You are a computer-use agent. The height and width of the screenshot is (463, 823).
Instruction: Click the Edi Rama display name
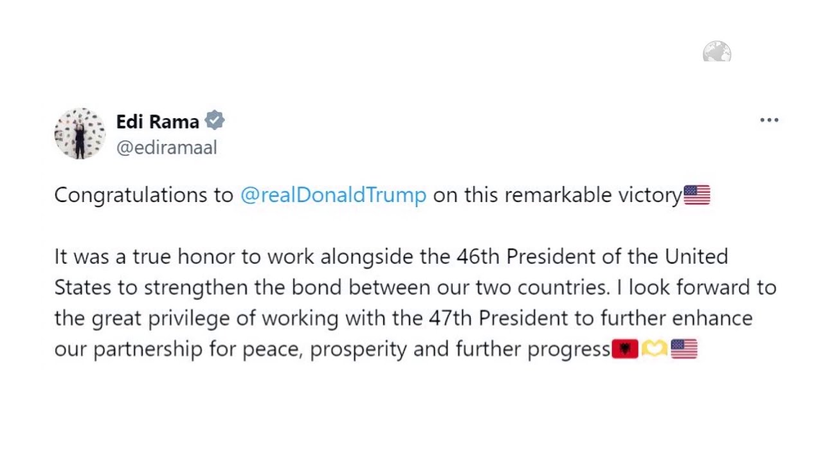[158, 121]
